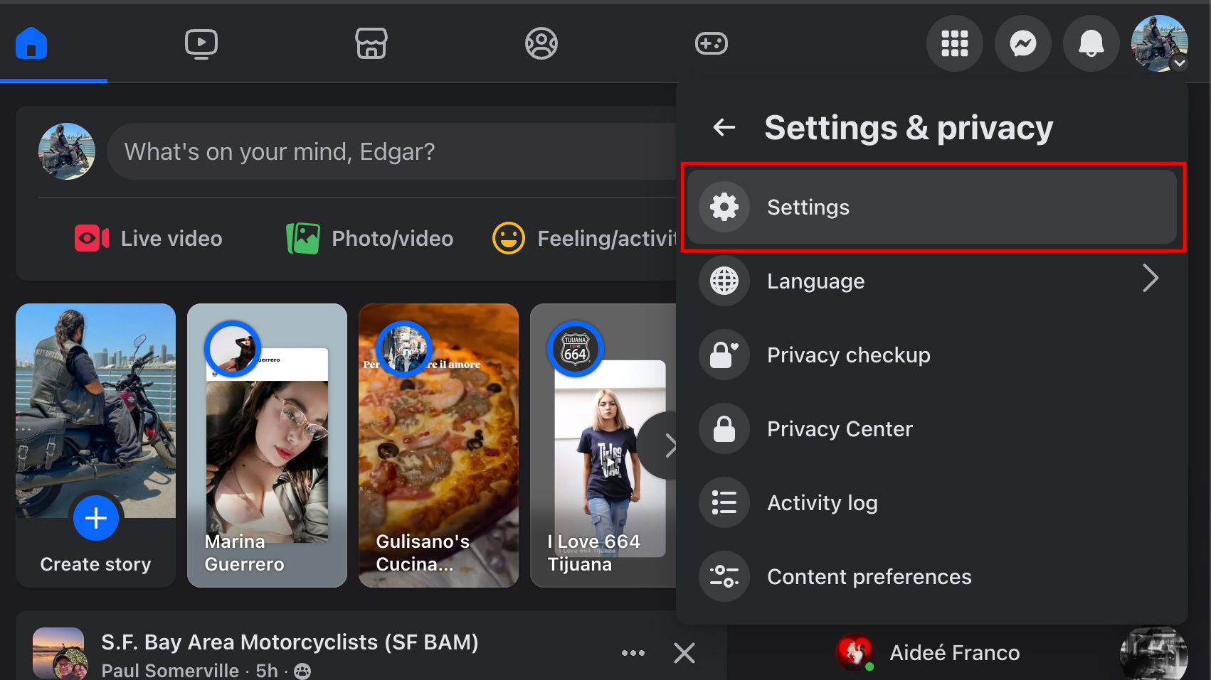Viewport: 1211px width, 680px height.
Task: Hide the SF BAM post with X
Action: pos(684,653)
